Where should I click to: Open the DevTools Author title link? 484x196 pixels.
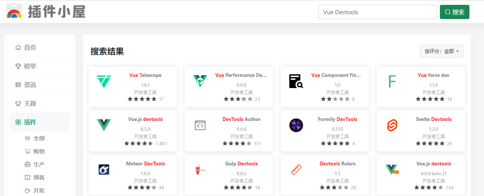241,119
